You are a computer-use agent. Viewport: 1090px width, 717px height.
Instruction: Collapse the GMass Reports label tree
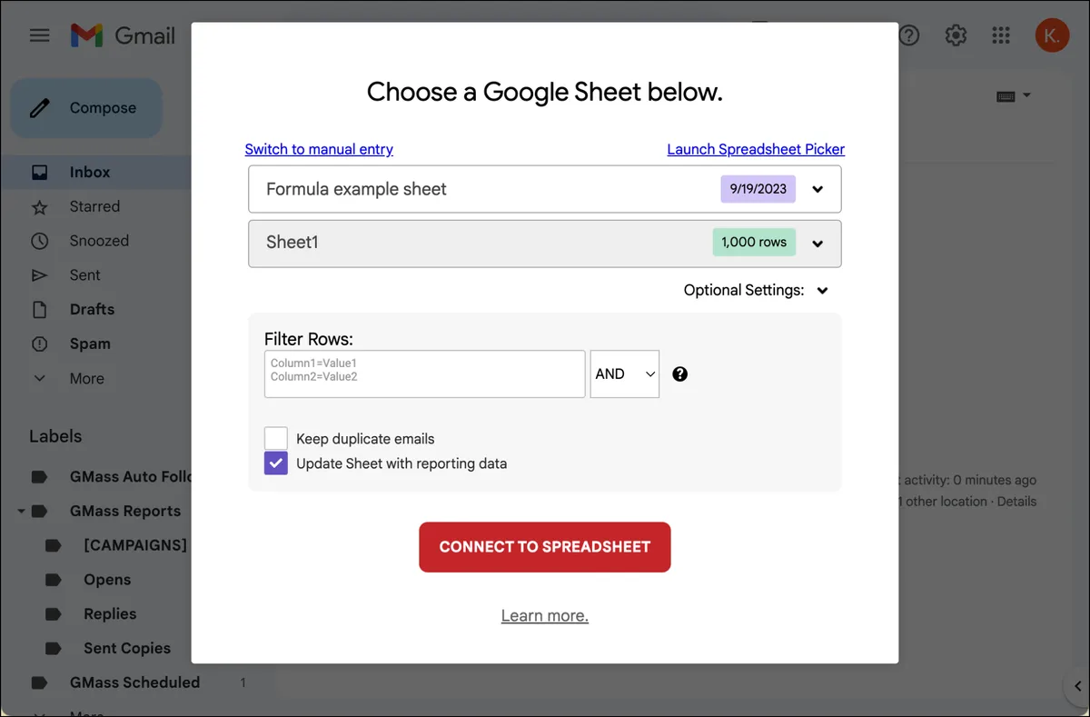coord(21,512)
